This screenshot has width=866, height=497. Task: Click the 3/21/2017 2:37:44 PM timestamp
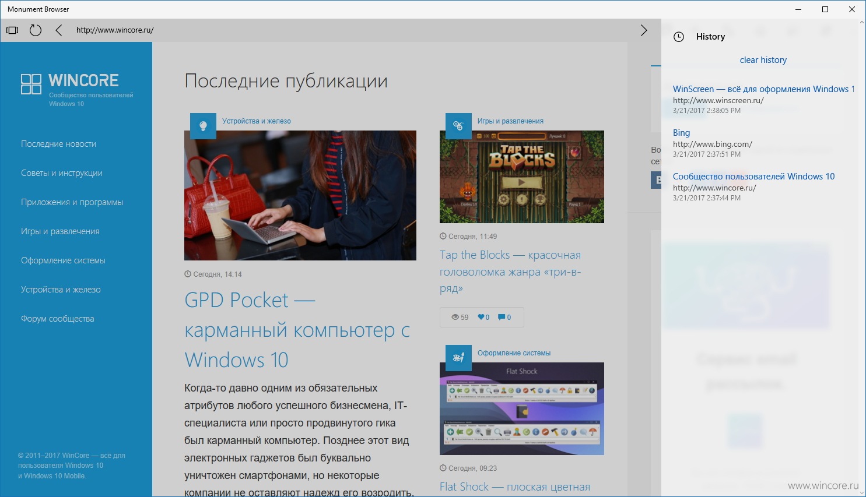[x=707, y=198]
